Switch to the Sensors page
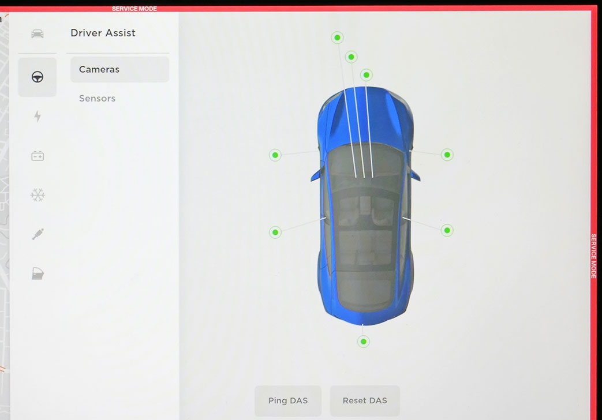Screen dimensions: 602x420 (96, 98)
